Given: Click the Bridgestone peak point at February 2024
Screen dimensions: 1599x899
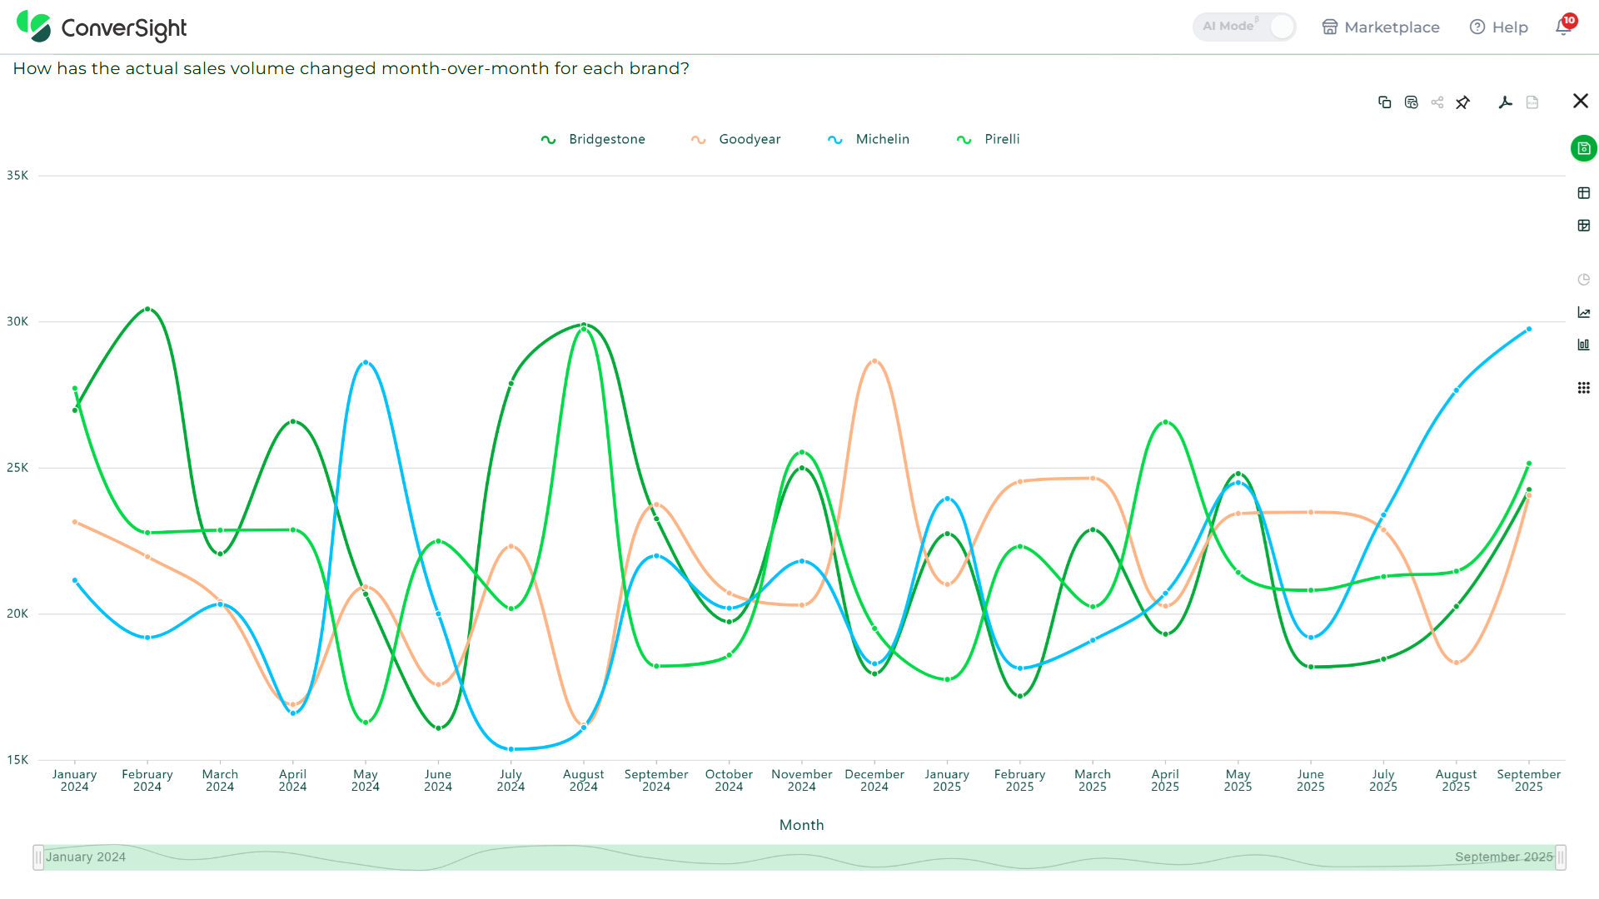Looking at the screenshot, I should pos(147,309).
